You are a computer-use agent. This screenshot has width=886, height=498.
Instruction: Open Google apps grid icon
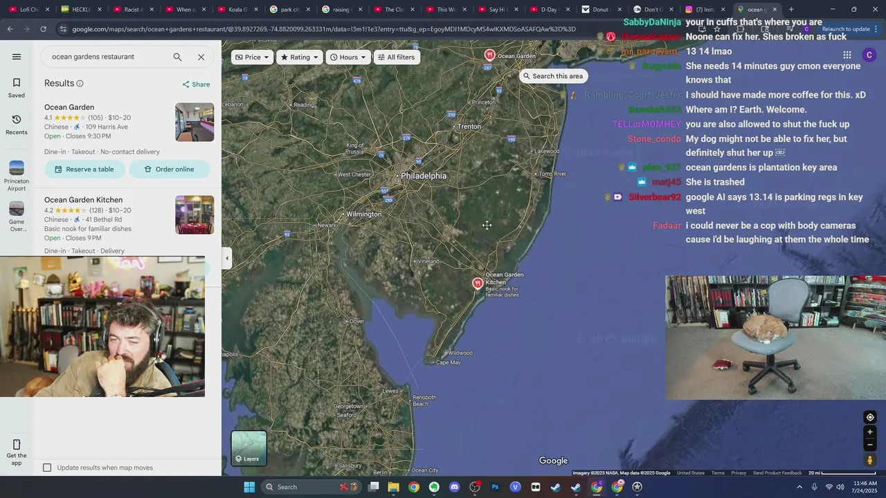coord(847,55)
